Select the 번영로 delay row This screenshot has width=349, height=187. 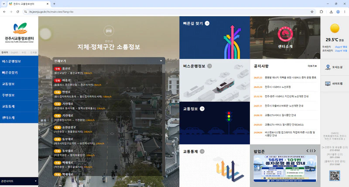[x=107, y=94]
